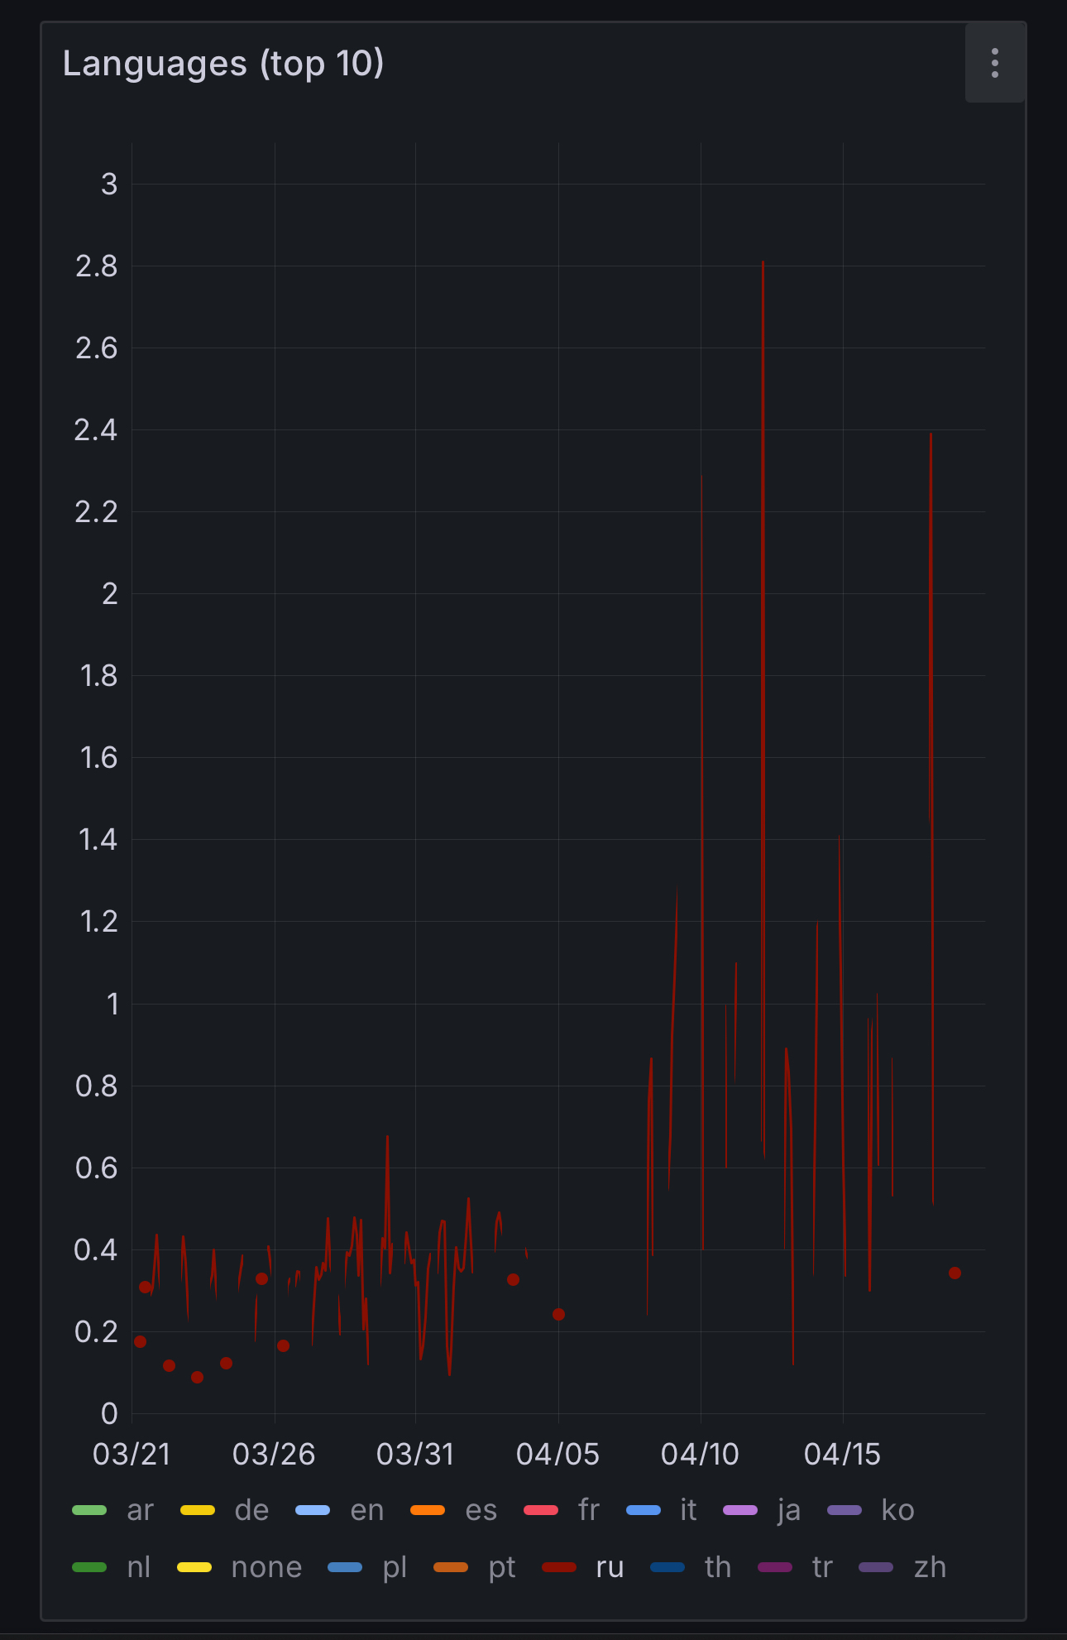Select the 'tr' legend entry

[x=821, y=1567]
